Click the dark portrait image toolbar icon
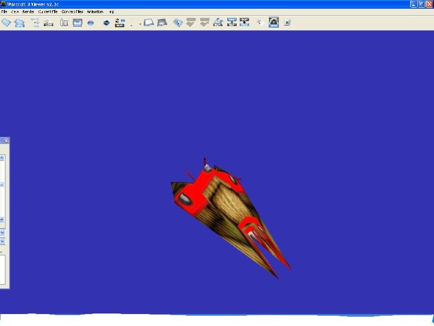 274,22
